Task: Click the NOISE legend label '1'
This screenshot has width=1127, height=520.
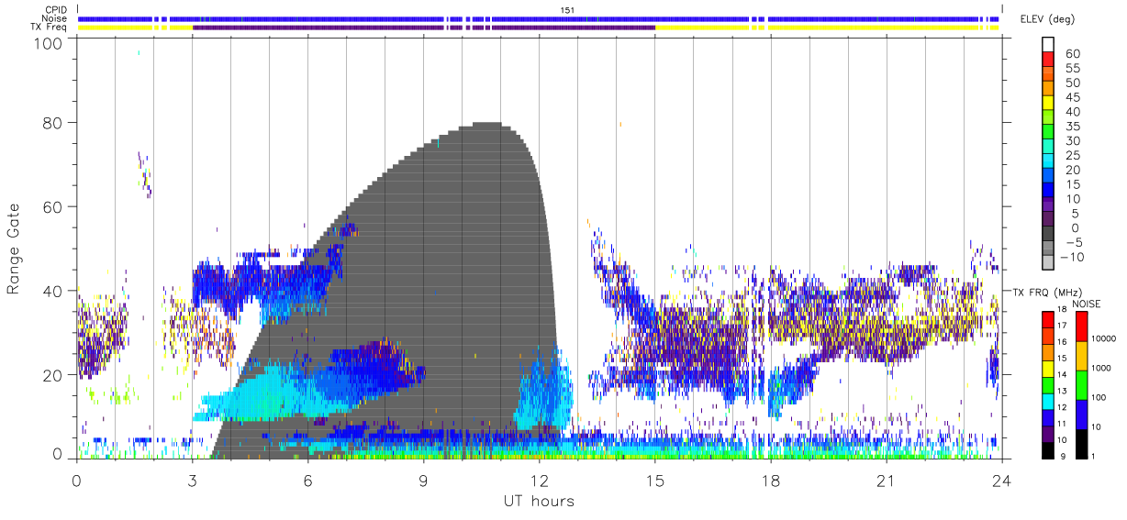Action: pyautogui.click(x=1095, y=456)
